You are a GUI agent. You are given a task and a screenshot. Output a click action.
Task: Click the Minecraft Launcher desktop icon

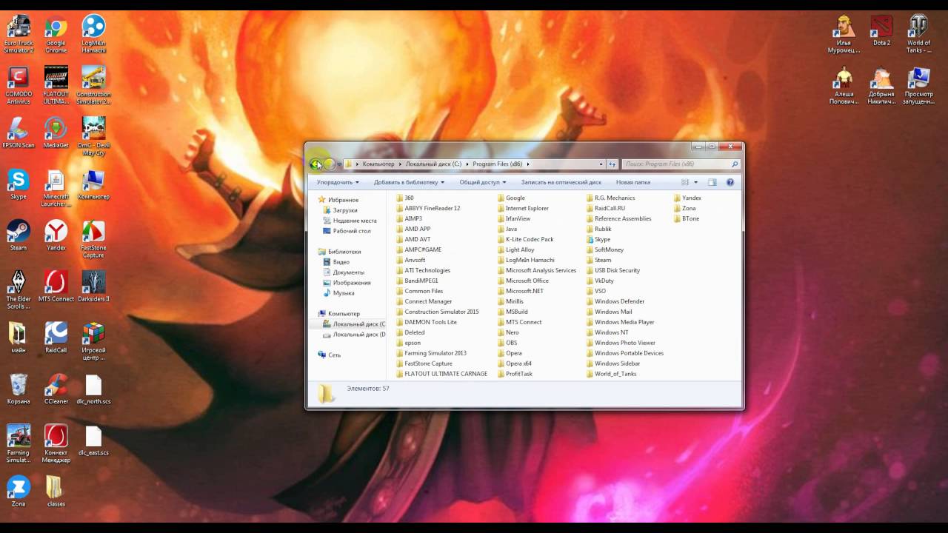pyautogui.click(x=56, y=188)
